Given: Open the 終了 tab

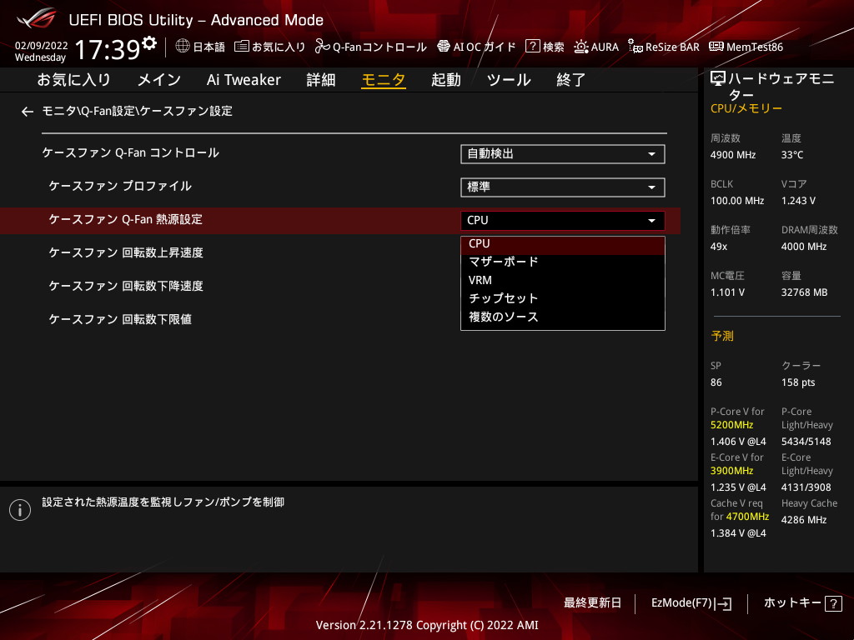Looking at the screenshot, I should (570, 80).
